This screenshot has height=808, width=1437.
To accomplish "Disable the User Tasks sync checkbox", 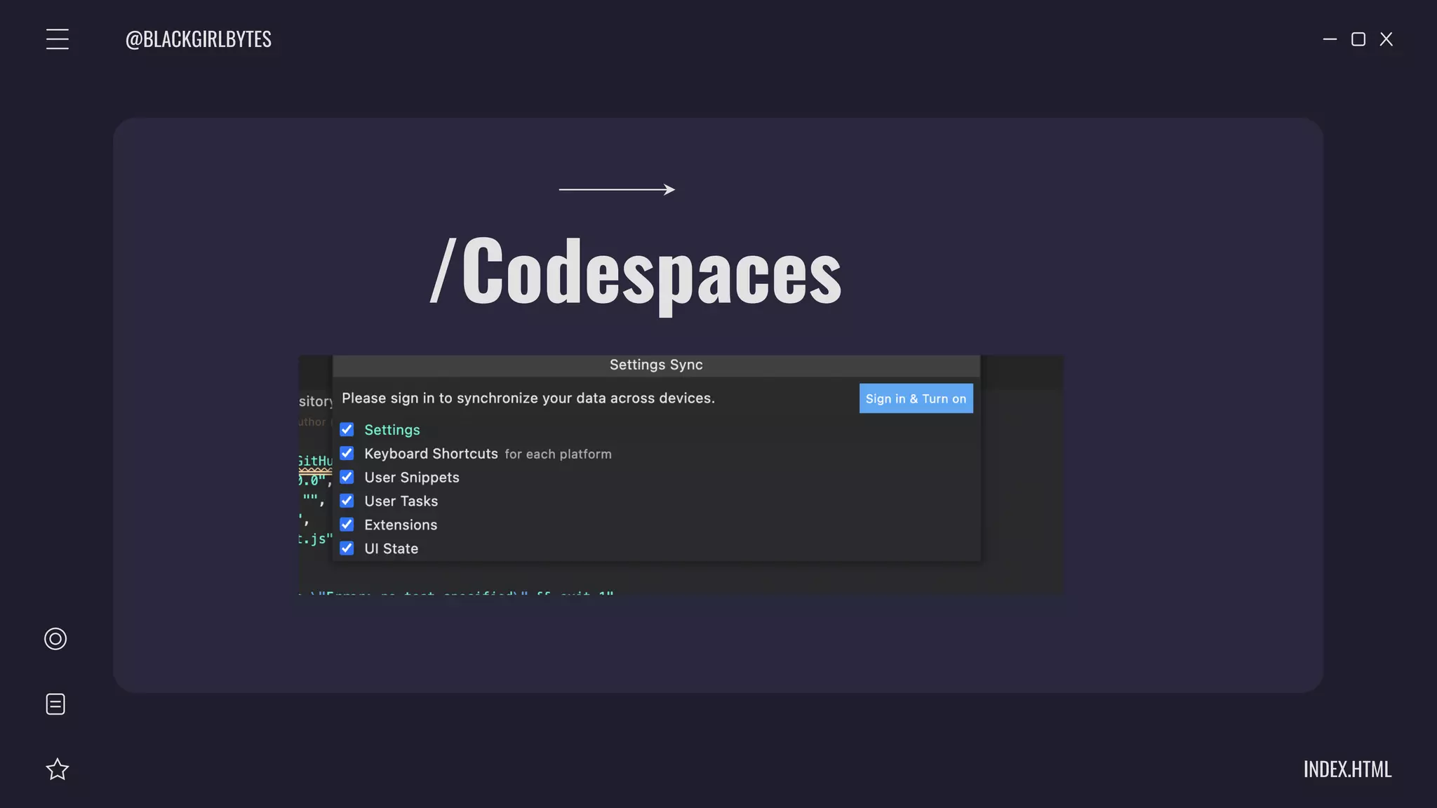I will 347,501.
